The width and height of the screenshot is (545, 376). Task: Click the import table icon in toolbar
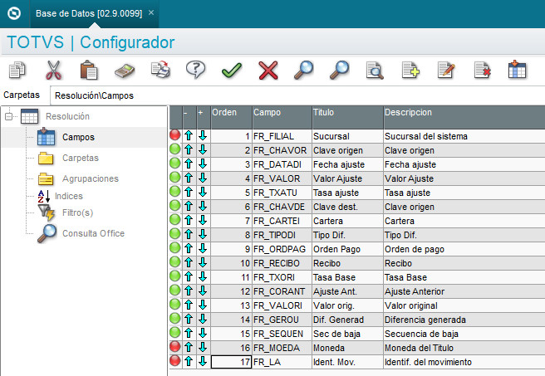click(x=518, y=70)
